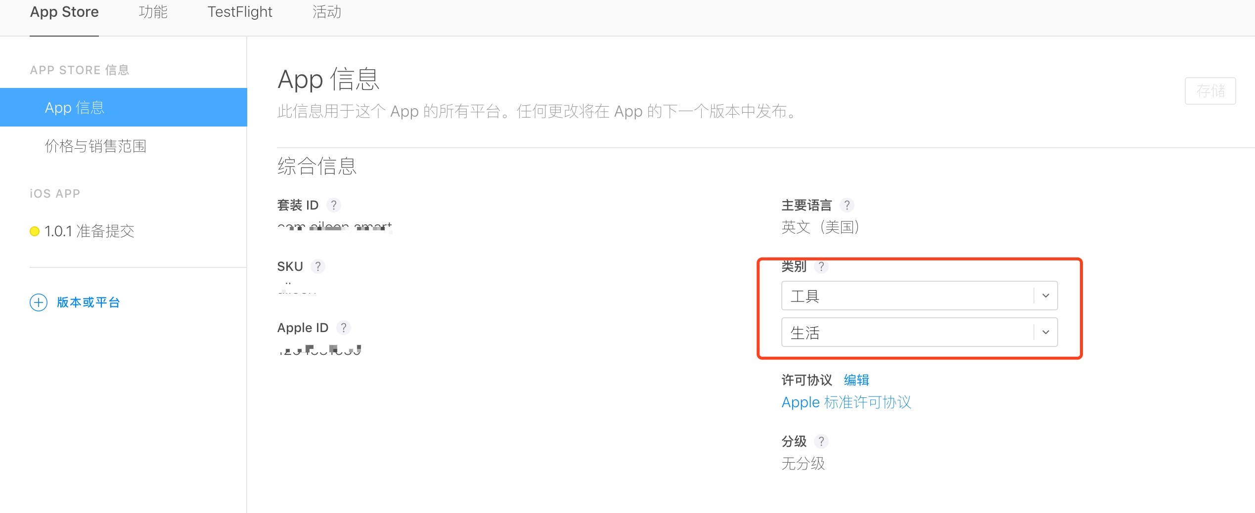Image resolution: width=1255 pixels, height=513 pixels.
Task: Click the help icon next to 主要语言
Action: point(847,205)
